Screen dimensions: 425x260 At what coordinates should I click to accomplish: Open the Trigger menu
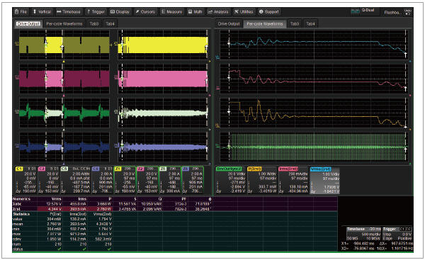(x=96, y=11)
